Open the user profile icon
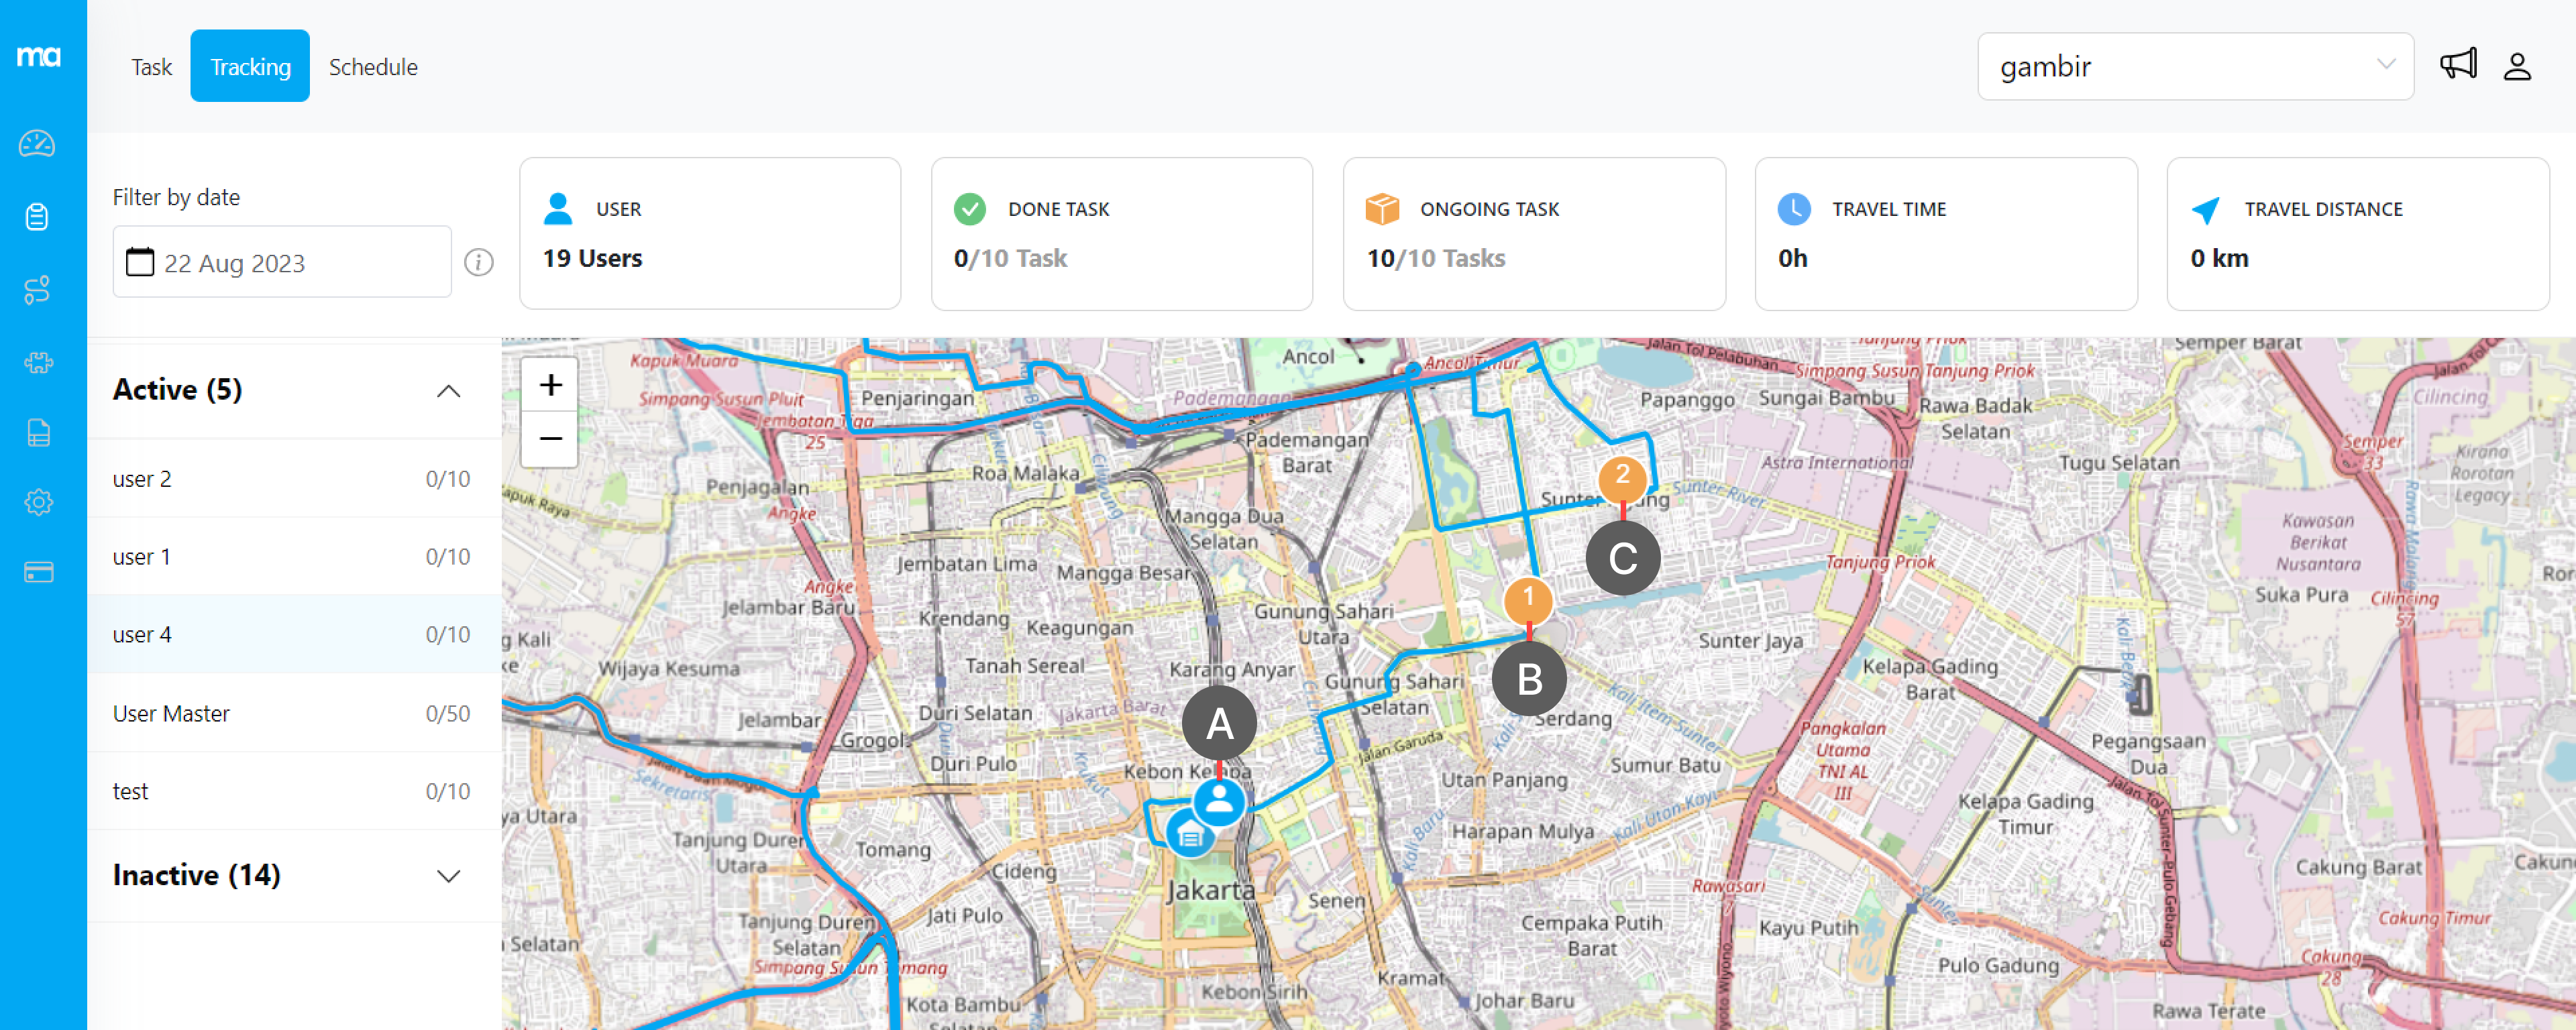This screenshot has width=2576, height=1030. click(x=2516, y=66)
